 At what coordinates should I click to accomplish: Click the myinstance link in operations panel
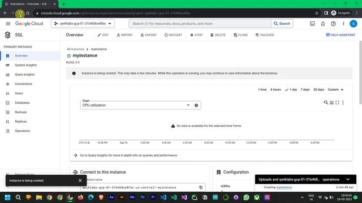284,187
